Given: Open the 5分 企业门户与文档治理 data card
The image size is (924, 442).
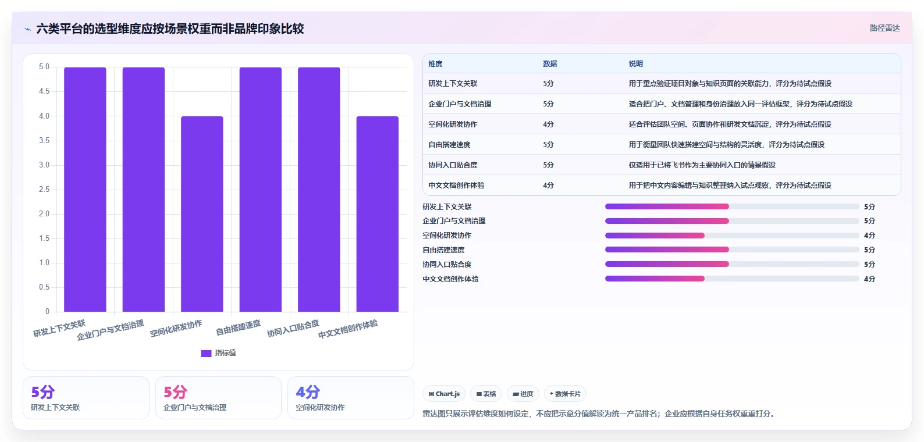Looking at the screenshot, I should click(218, 398).
